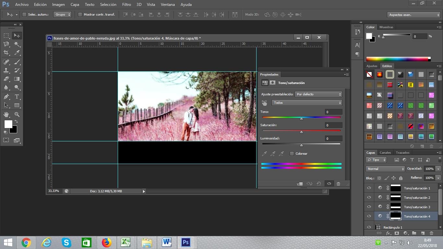Select the Gradient tool

17,79
